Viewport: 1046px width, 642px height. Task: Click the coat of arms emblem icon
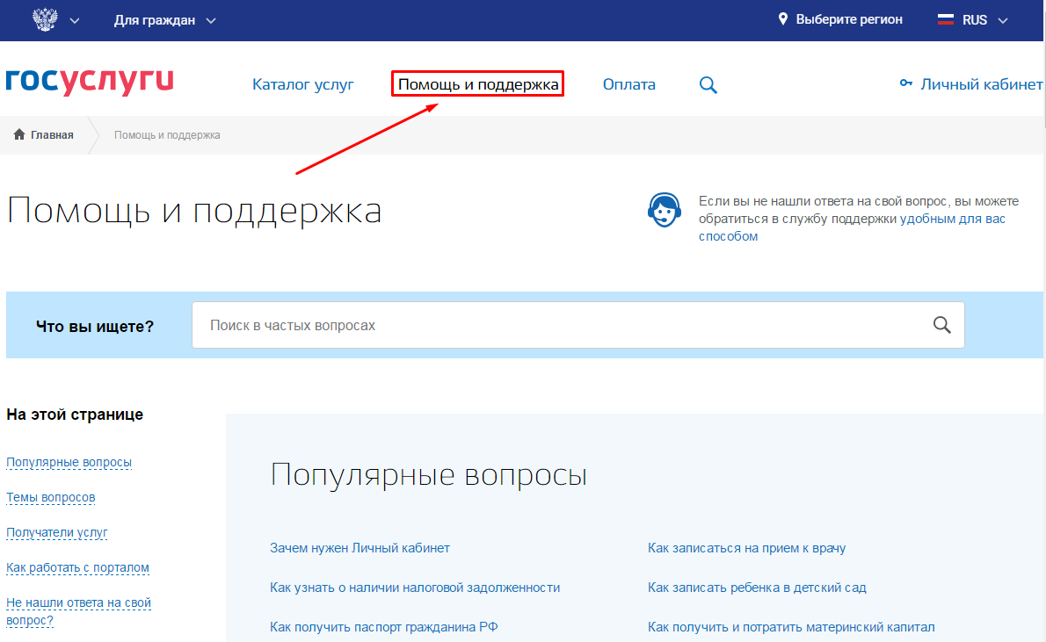(43, 20)
